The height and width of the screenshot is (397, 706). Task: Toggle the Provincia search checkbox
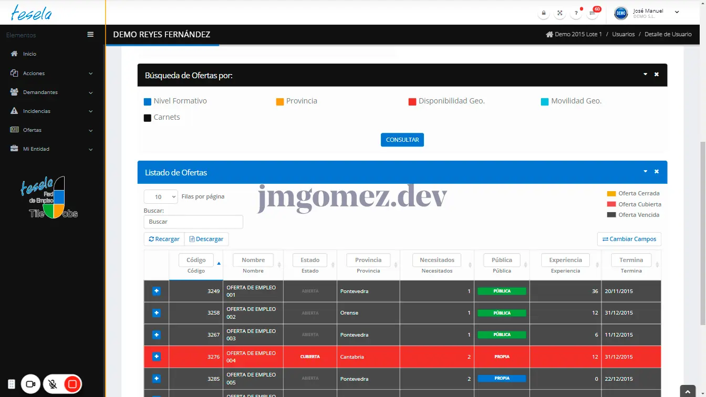280,101
